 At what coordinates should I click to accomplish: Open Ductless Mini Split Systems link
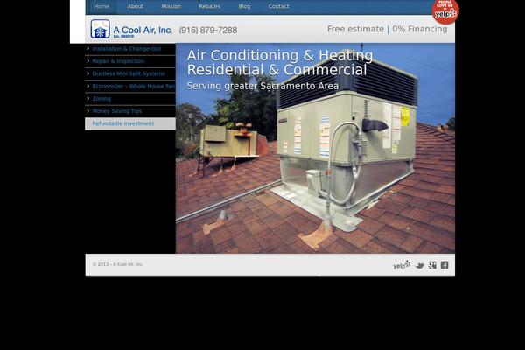click(x=129, y=73)
